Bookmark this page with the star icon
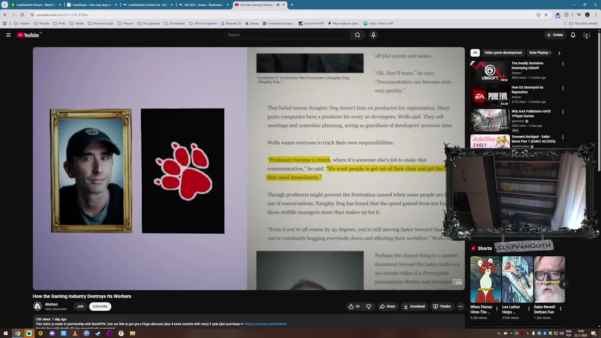 (546, 15)
